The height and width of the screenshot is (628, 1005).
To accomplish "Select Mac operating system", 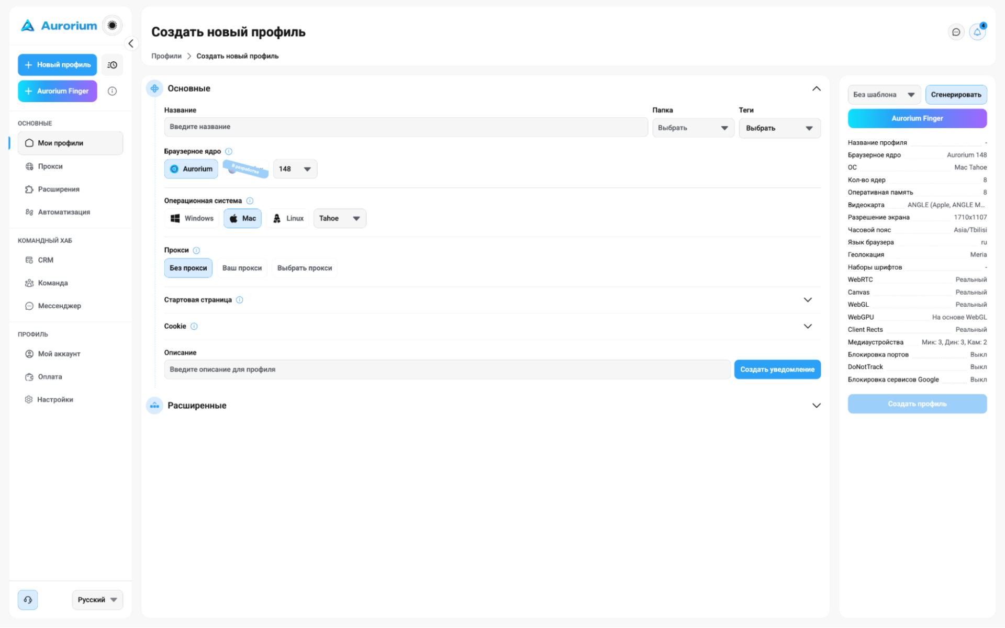I will tap(242, 218).
